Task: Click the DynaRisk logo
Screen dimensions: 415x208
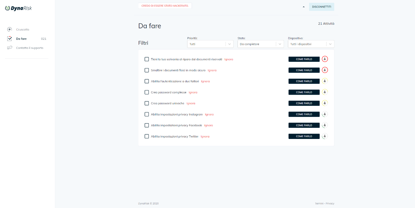Action: tap(18, 8)
